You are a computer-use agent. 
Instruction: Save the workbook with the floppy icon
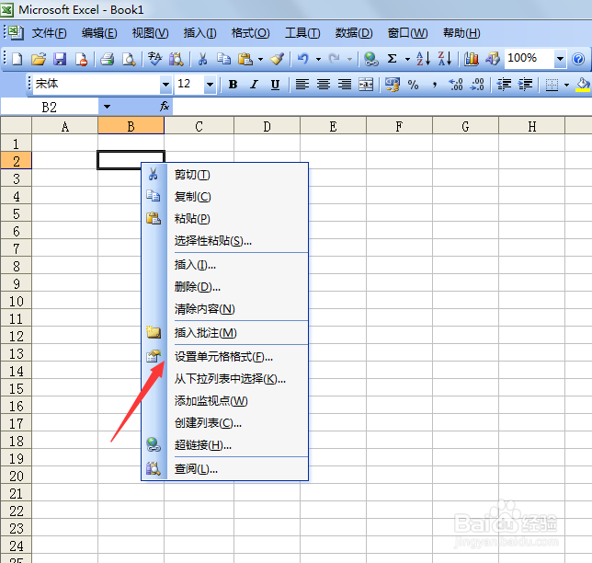[60, 59]
